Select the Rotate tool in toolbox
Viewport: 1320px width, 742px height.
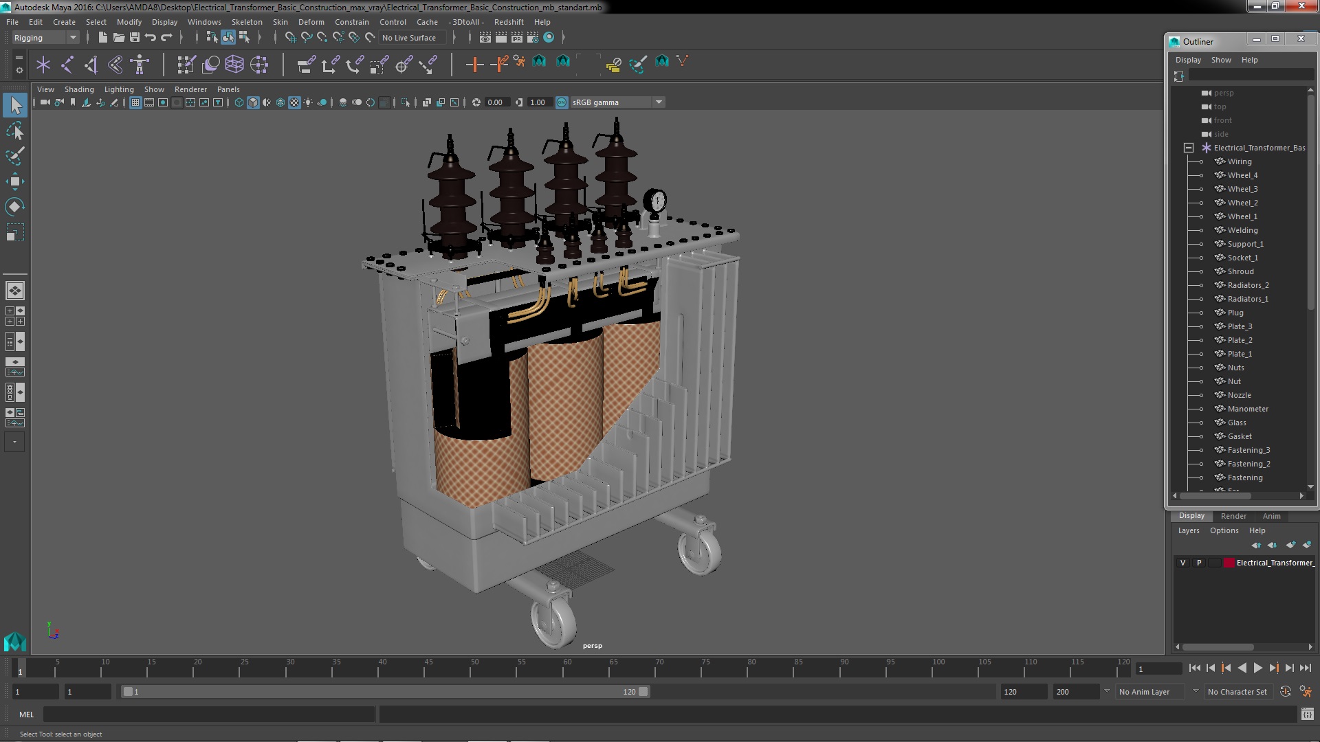14,207
